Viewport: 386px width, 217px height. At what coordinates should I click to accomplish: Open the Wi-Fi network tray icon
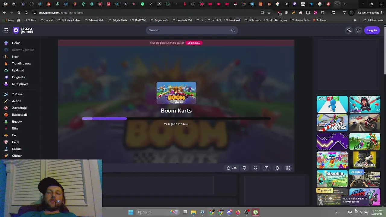(x=356, y=212)
